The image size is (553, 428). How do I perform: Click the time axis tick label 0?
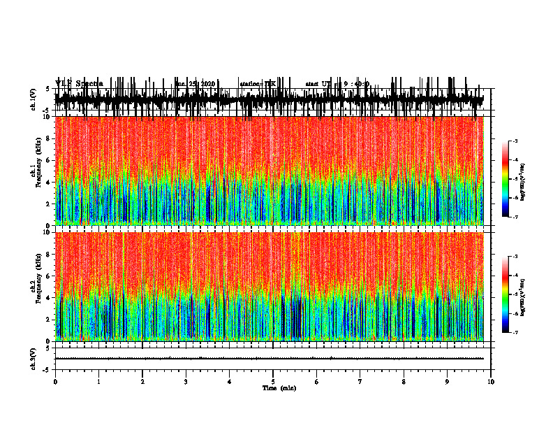(55, 382)
